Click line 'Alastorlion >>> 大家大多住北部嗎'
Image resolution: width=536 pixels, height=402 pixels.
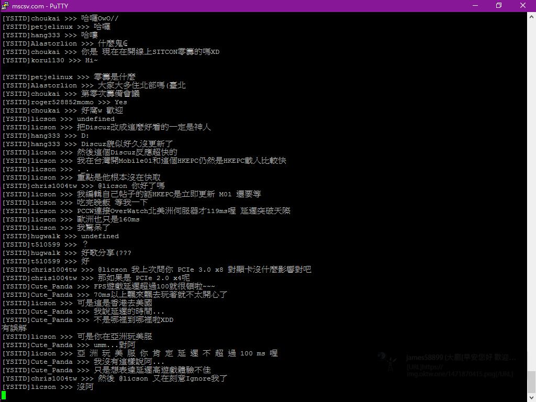94,85
